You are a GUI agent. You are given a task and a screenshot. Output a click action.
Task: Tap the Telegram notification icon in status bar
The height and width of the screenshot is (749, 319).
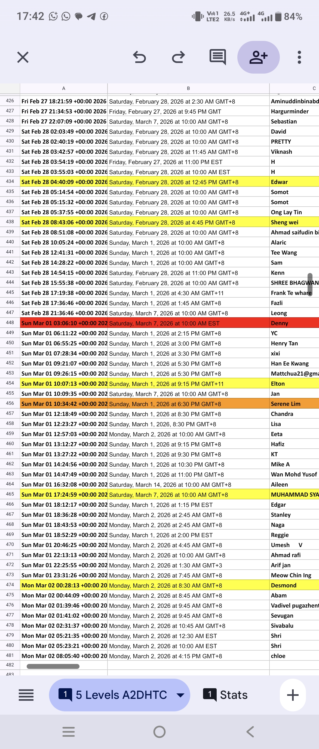tap(91, 16)
